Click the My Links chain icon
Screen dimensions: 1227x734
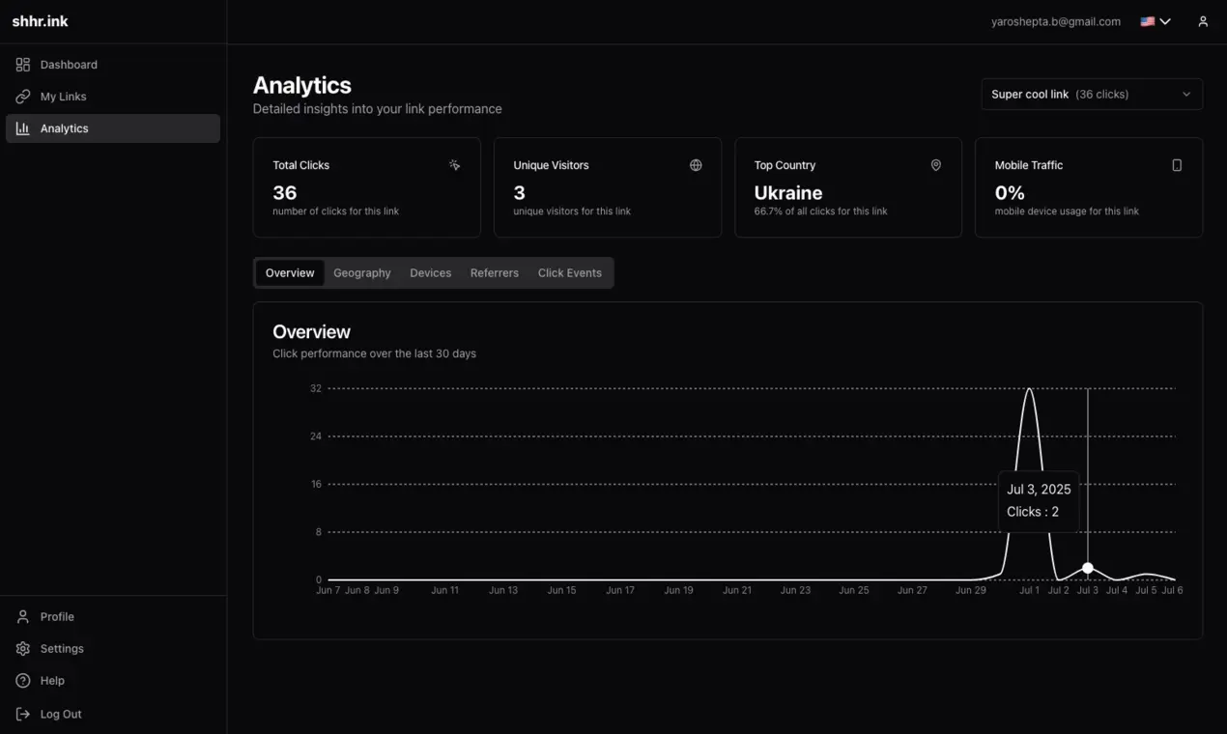(23, 97)
